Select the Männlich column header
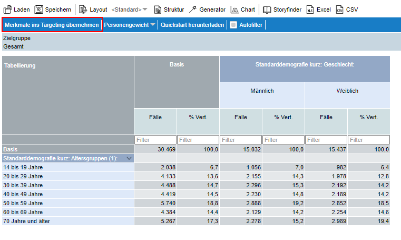 pos(262,91)
